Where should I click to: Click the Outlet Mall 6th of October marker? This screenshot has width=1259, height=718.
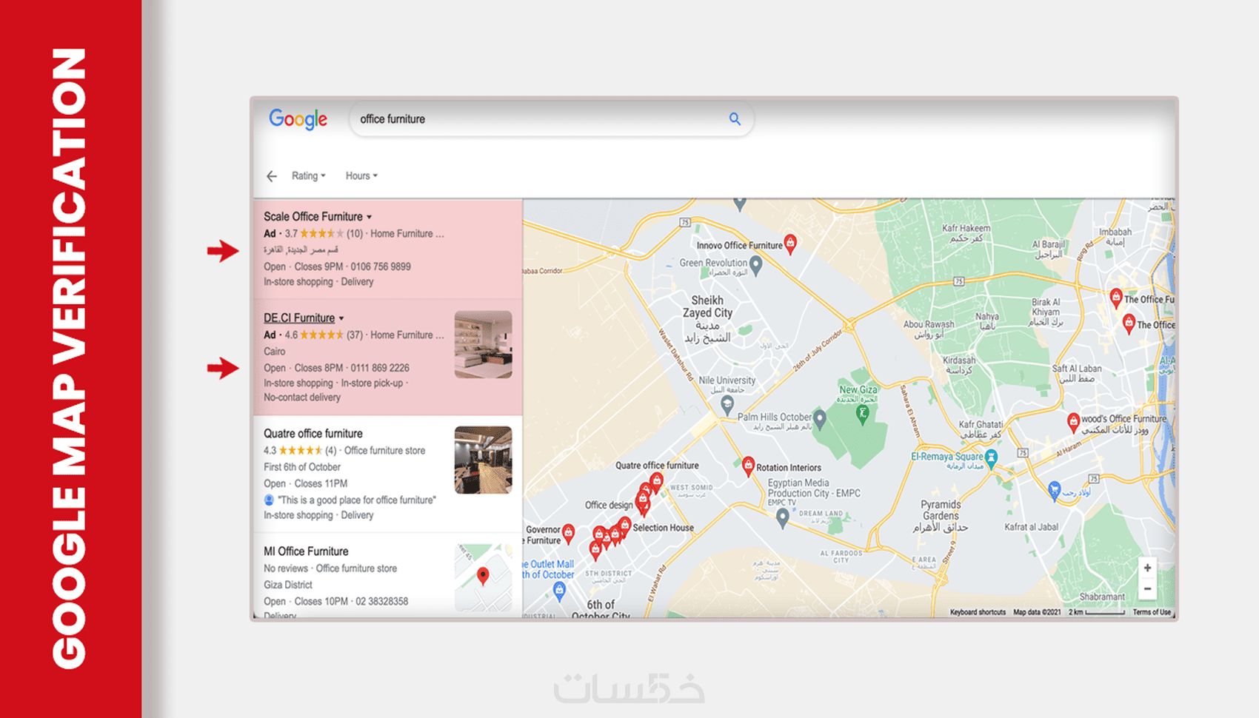coord(559,591)
